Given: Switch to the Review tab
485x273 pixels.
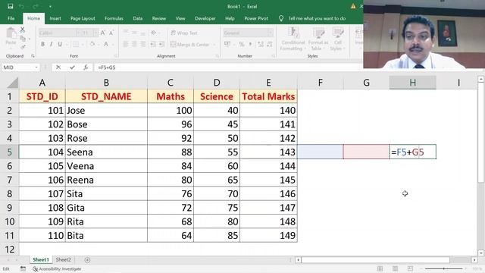Looking at the screenshot, I should tap(158, 18).
